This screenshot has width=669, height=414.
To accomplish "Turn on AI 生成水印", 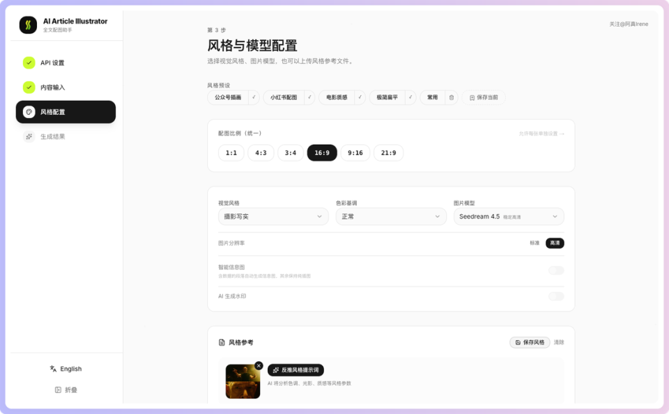I will click(555, 296).
